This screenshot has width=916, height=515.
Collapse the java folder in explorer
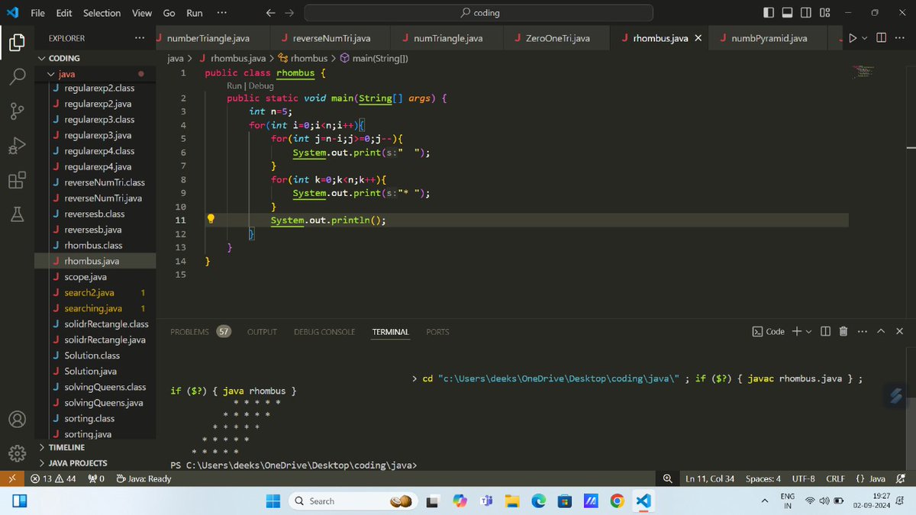pyautogui.click(x=66, y=74)
